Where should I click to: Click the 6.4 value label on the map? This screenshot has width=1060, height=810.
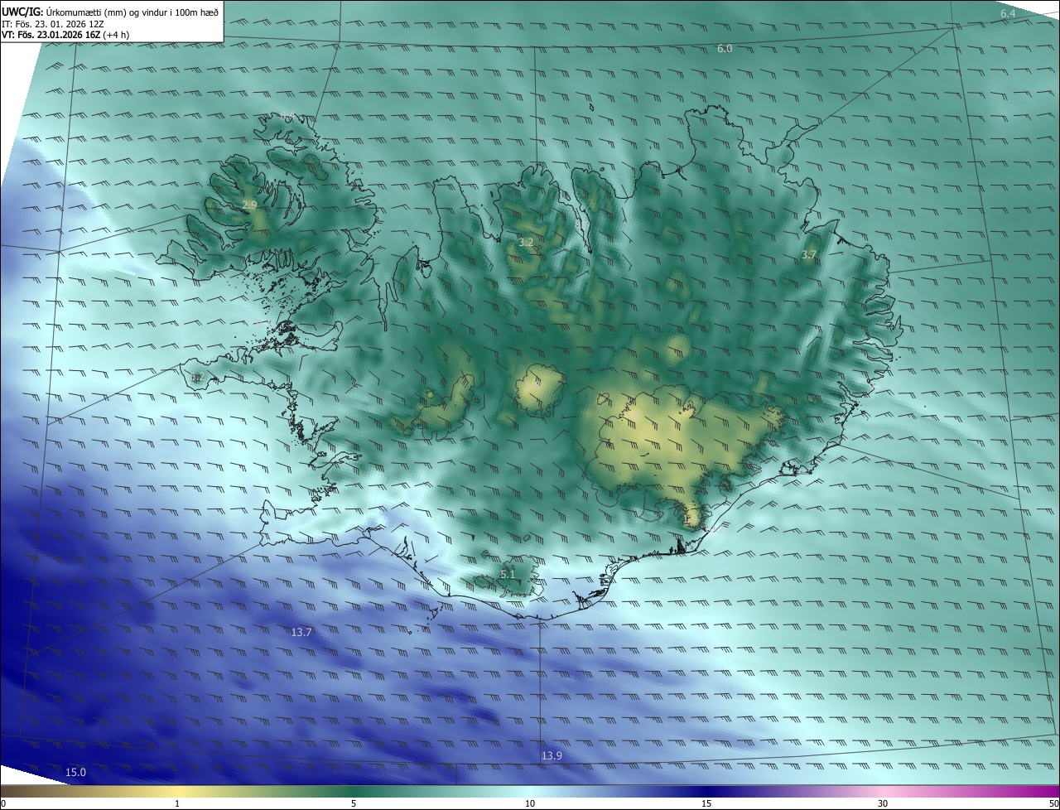point(1008,14)
